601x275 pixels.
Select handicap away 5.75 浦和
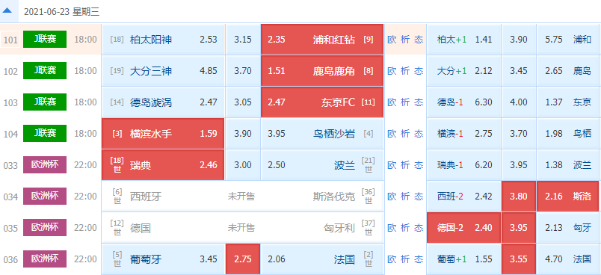[567, 40]
